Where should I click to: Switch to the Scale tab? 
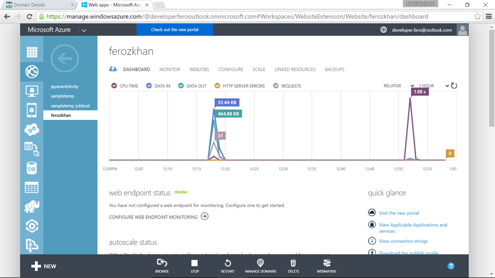259,69
